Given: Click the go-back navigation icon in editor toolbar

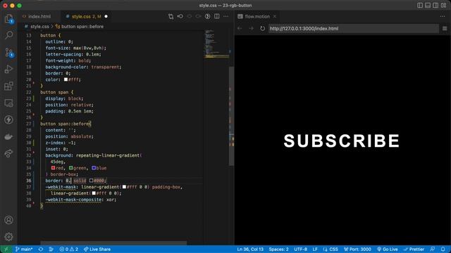Looking at the screenshot, I should pyautogui.click(x=190, y=16).
